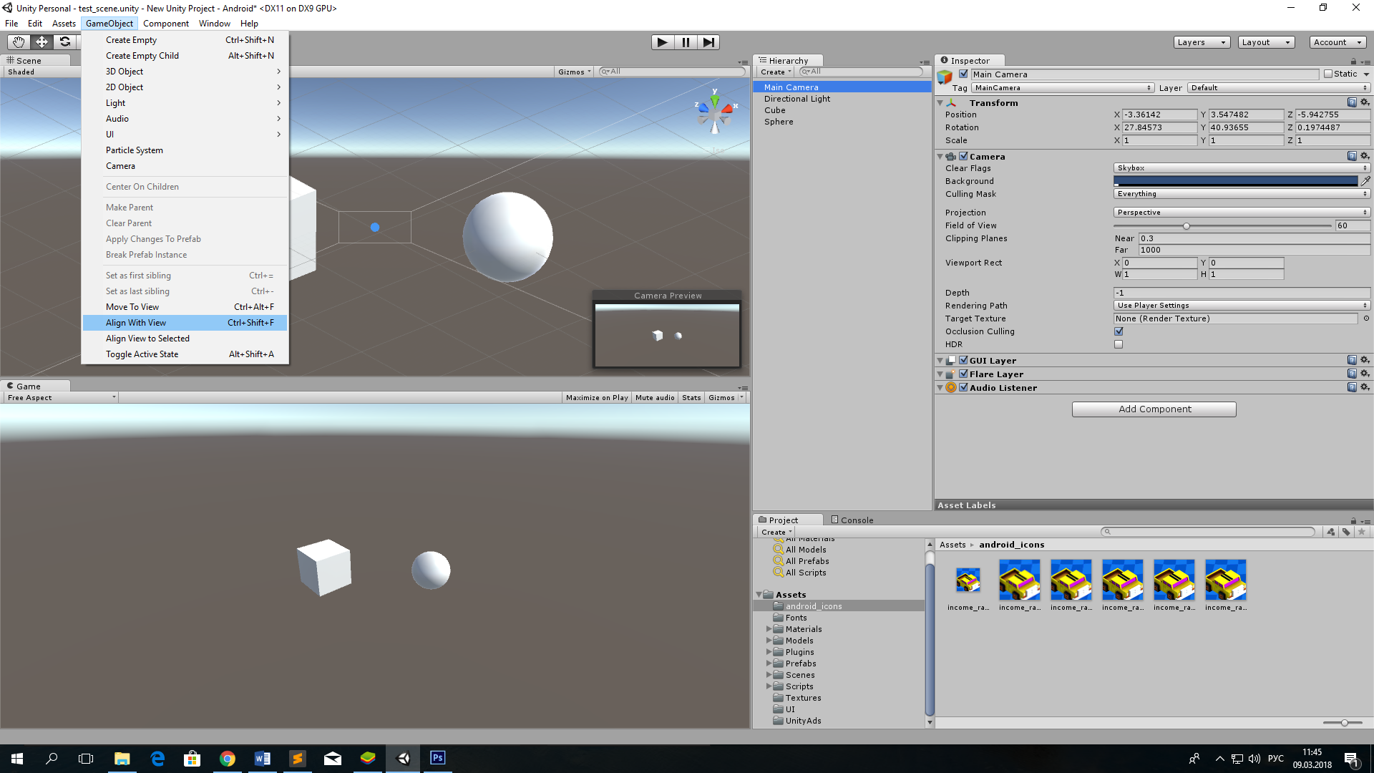Click Add Component button in Inspector
The image size is (1374, 773).
(x=1154, y=408)
